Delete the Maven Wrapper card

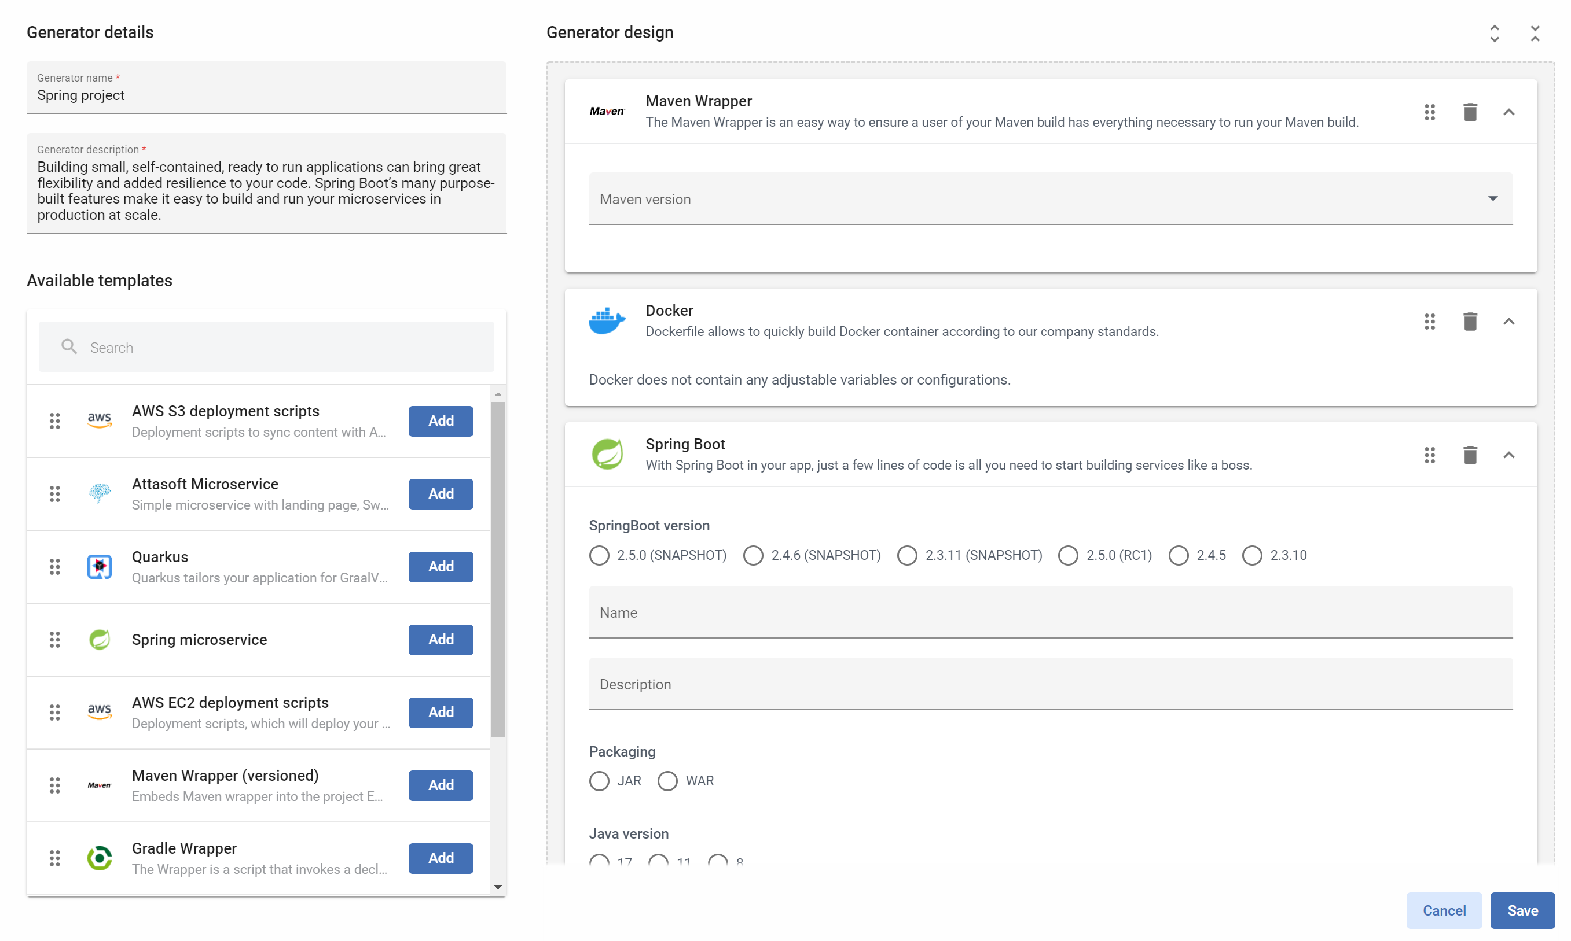(1470, 112)
